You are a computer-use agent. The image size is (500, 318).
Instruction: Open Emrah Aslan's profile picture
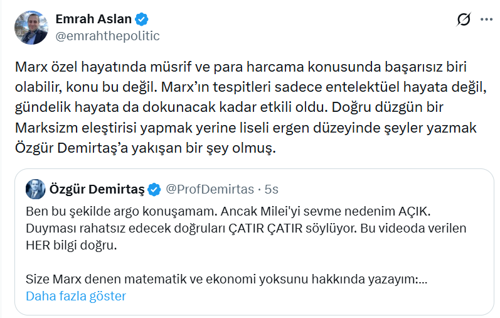point(31,27)
